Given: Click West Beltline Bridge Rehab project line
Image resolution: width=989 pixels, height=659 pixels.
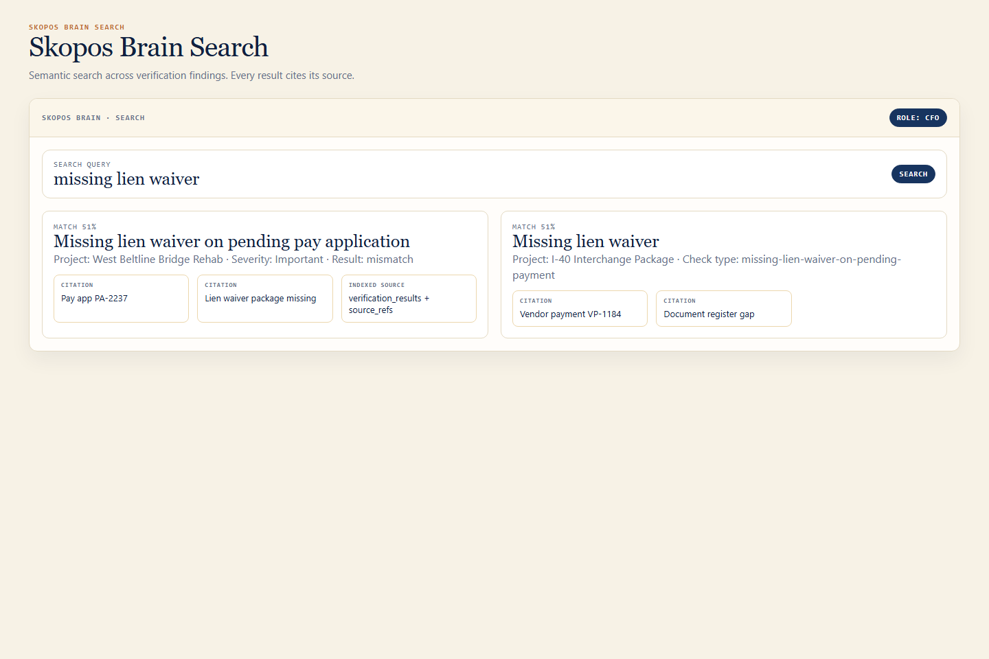Looking at the screenshot, I should (234, 259).
